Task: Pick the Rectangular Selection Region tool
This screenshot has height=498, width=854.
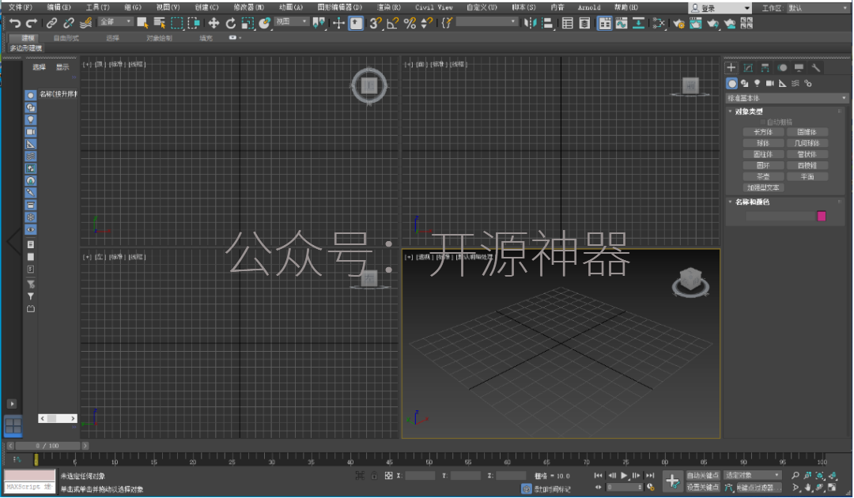Action: coord(176,23)
